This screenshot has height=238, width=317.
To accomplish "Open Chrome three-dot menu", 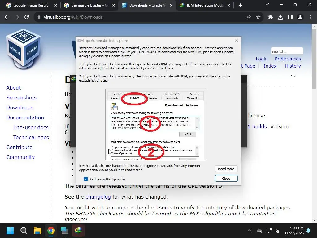I will coord(310,17).
